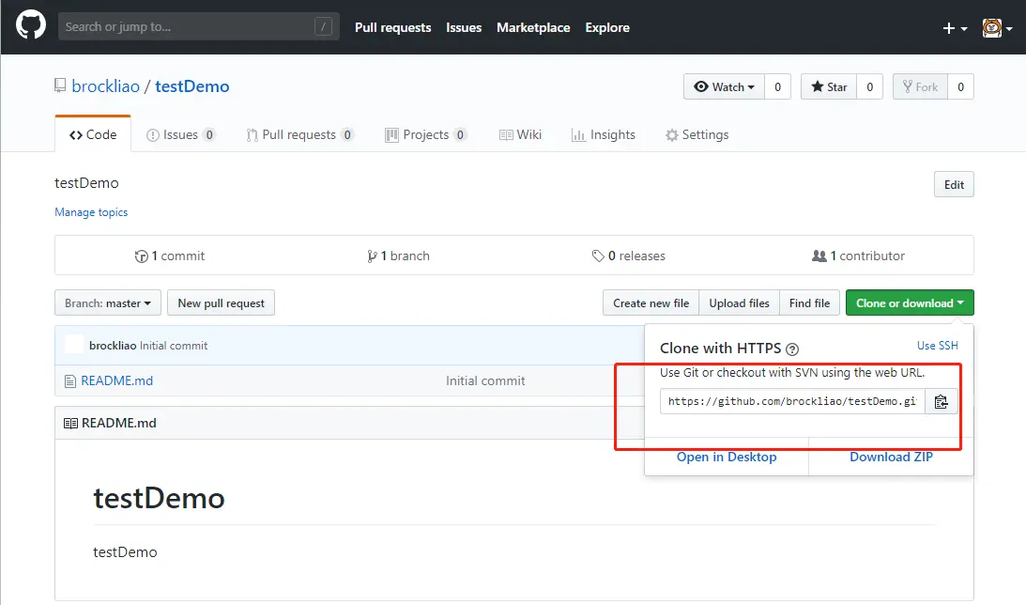Screen dimensions: 1026x605
Task: Click the Initial commit message in header
Action: click(x=174, y=345)
